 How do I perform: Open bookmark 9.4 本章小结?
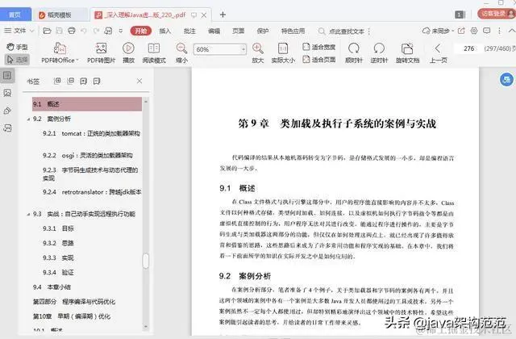tap(52, 287)
